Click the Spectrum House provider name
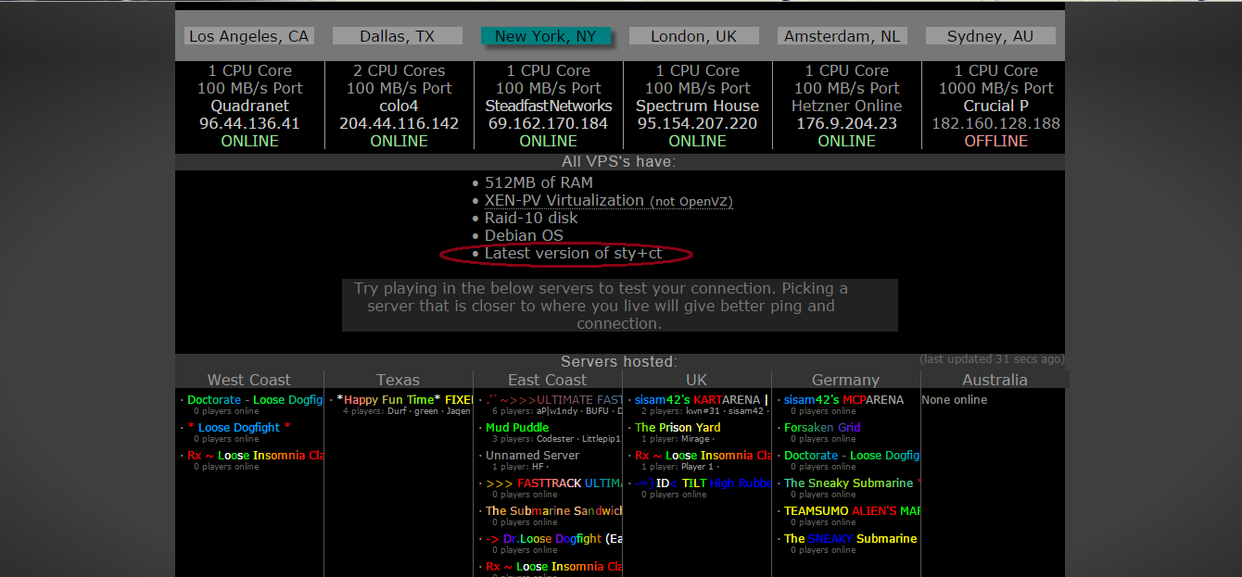Screen dimensions: 1242x577 point(697,106)
